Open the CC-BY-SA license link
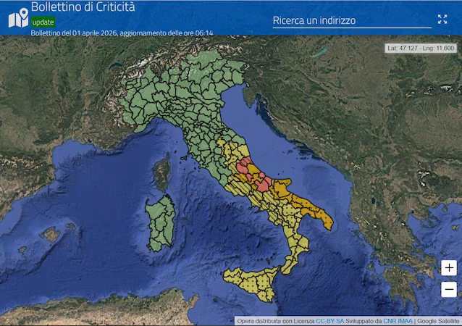Viewport: 462px width, 326px height. pyautogui.click(x=330, y=320)
